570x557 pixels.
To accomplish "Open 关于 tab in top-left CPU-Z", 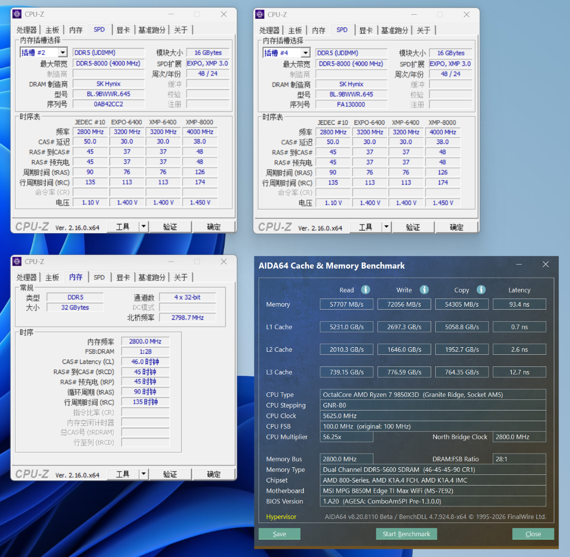I will pos(181,30).
